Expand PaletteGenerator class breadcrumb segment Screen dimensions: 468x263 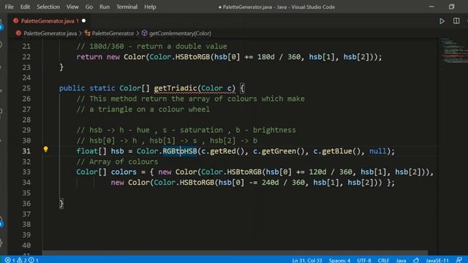point(113,34)
